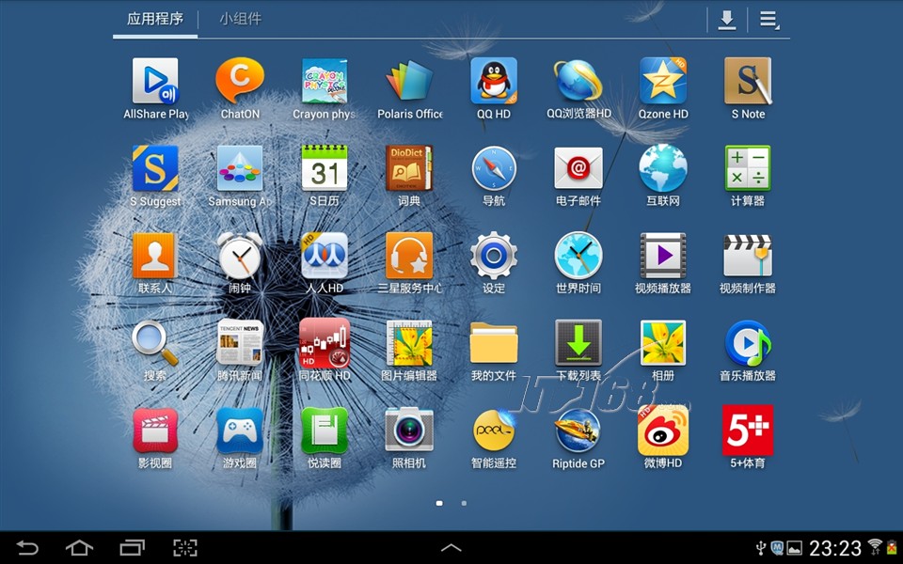
Task: Tap the download arrow icon at top
Action: click(x=727, y=20)
